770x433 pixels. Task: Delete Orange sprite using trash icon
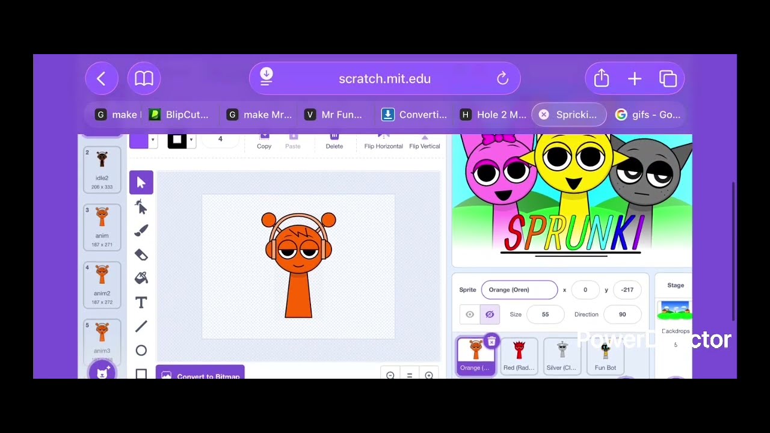[491, 342]
